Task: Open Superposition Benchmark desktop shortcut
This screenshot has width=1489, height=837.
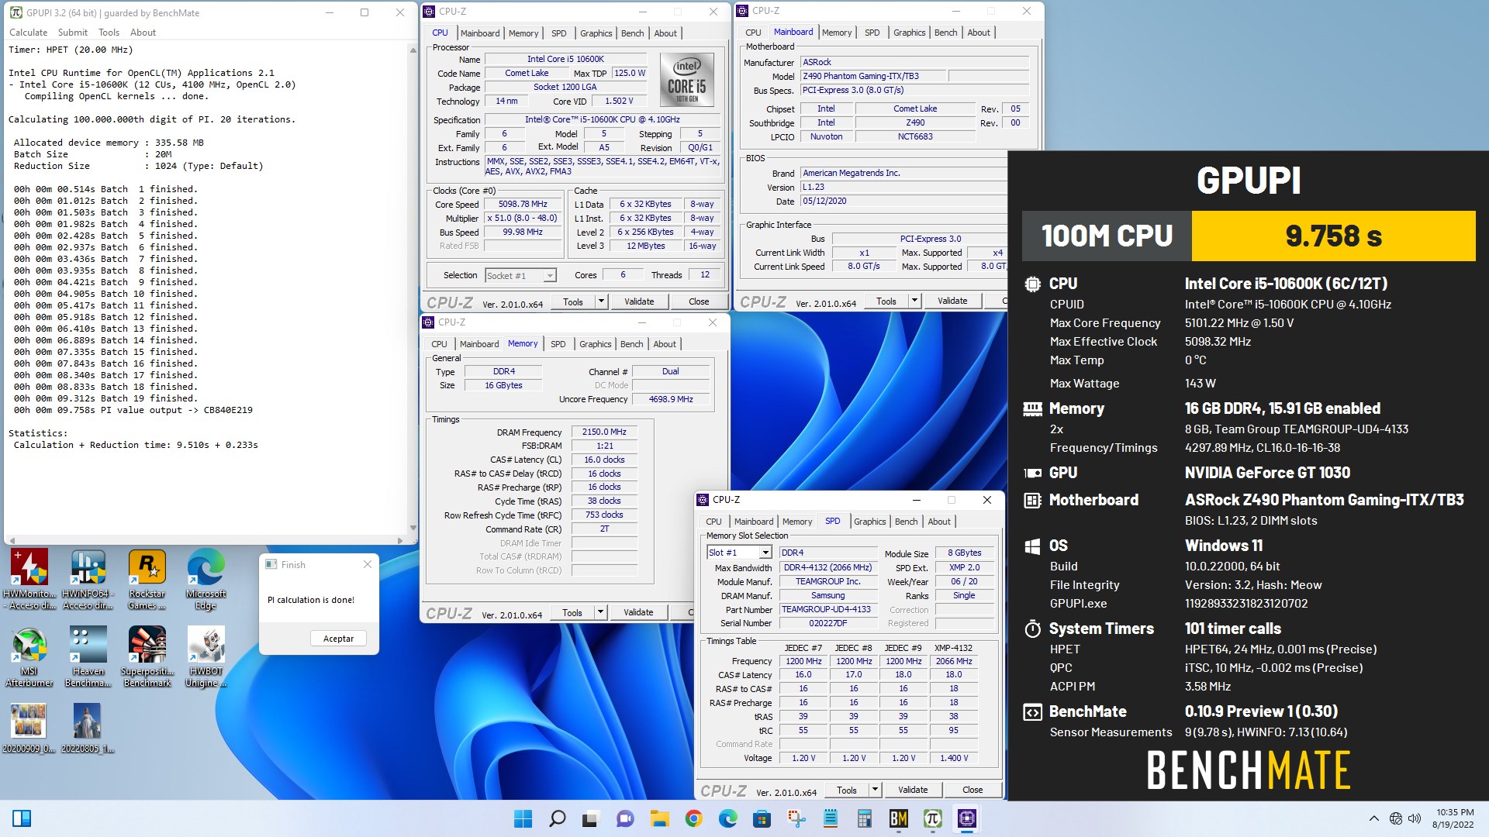Action: point(147,656)
